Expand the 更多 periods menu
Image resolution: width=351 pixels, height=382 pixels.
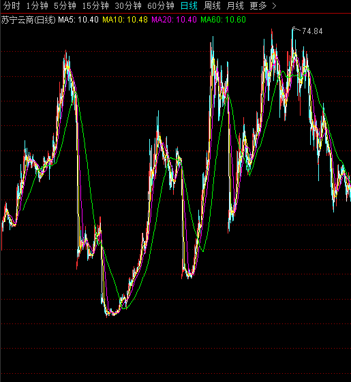tap(258, 6)
